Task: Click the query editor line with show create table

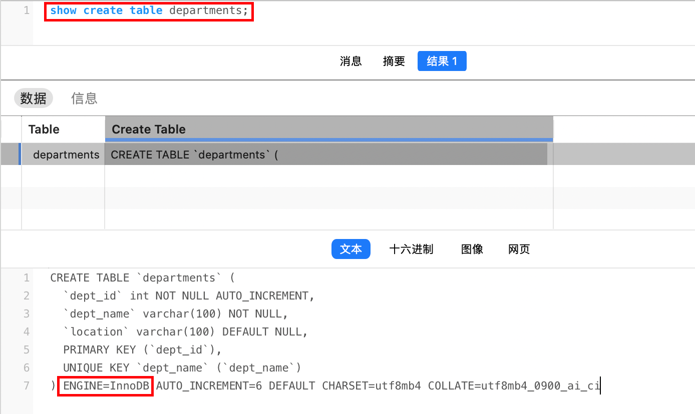Action: (149, 10)
